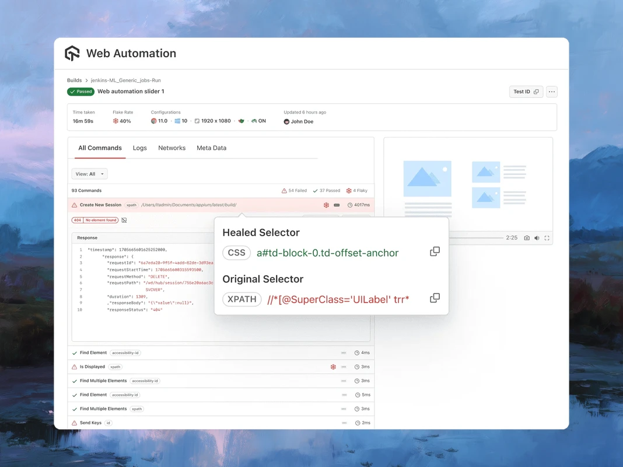Copy the healed CSS selector

pyautogui.click(x=435, y=251)
